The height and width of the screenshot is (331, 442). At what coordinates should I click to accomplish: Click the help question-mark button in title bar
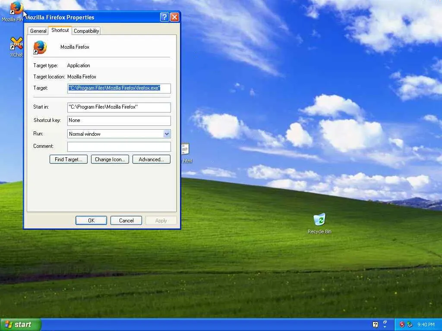pos(164,17)
